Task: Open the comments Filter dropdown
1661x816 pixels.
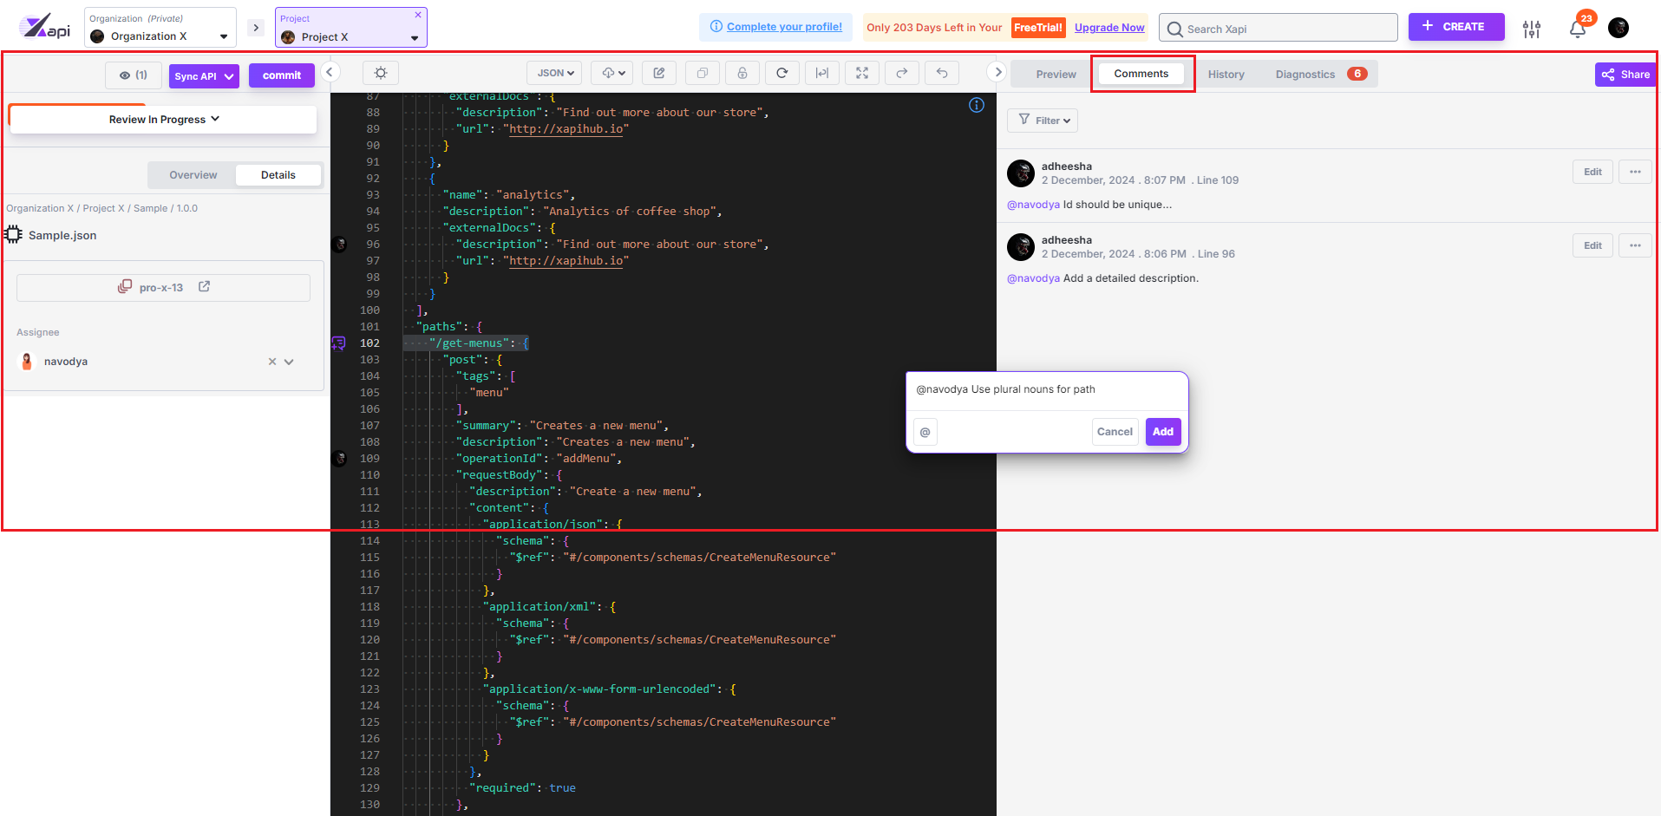Action: pyautogui.click(x=1043, y=121)
